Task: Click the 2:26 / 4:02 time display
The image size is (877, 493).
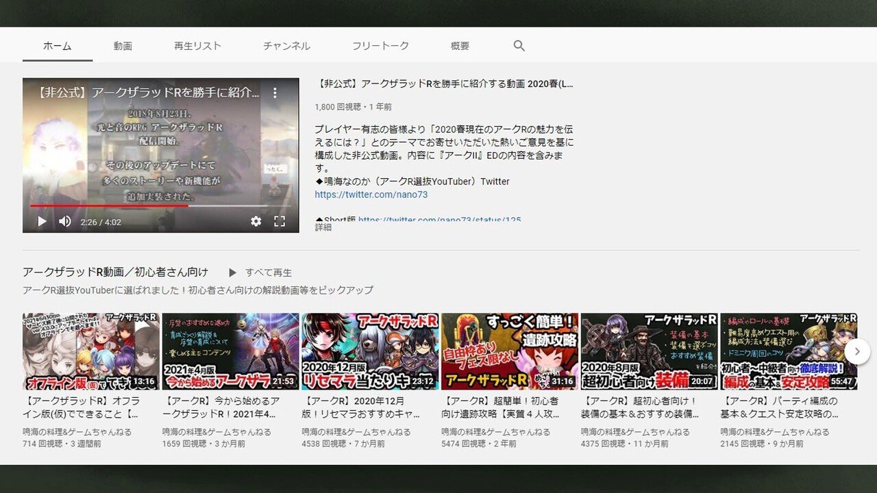Action: click(x=101, y=222)
